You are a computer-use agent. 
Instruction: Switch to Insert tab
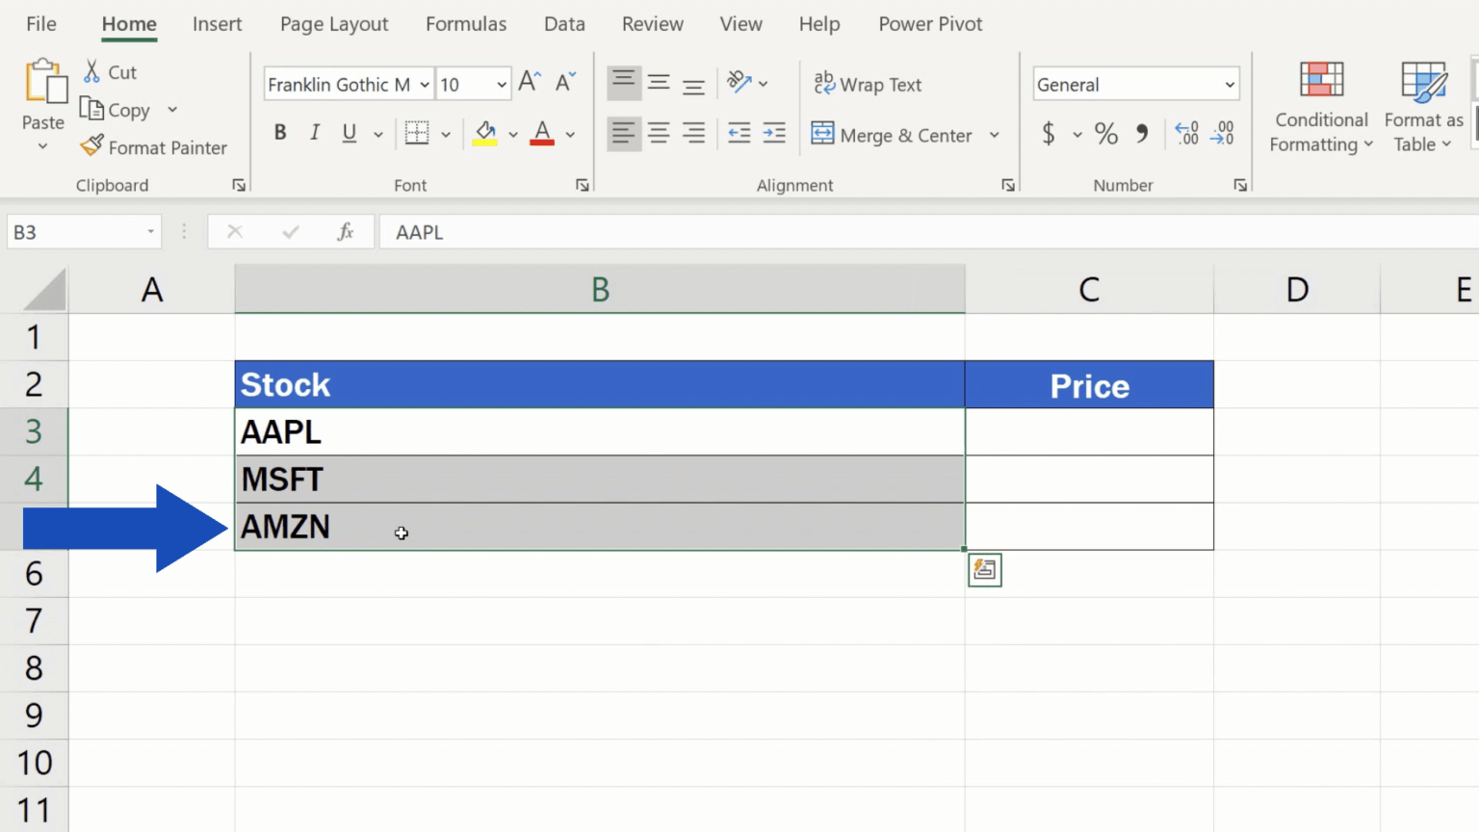click(217, 24)
